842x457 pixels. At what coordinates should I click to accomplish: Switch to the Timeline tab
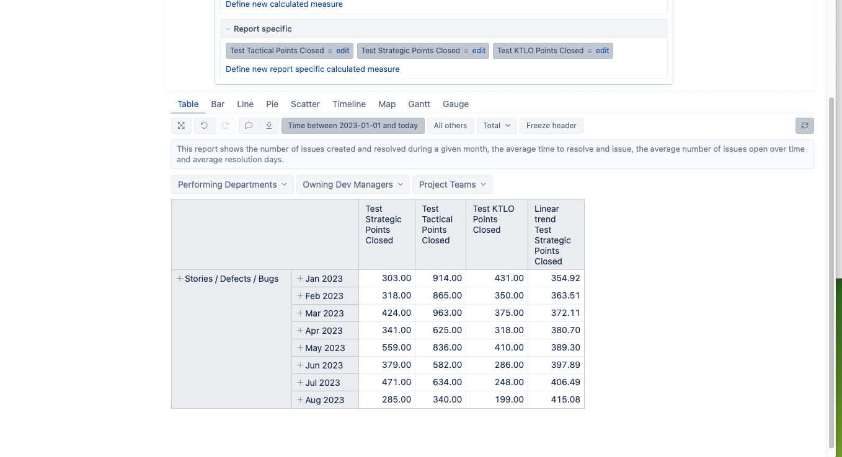pos(349,104)
